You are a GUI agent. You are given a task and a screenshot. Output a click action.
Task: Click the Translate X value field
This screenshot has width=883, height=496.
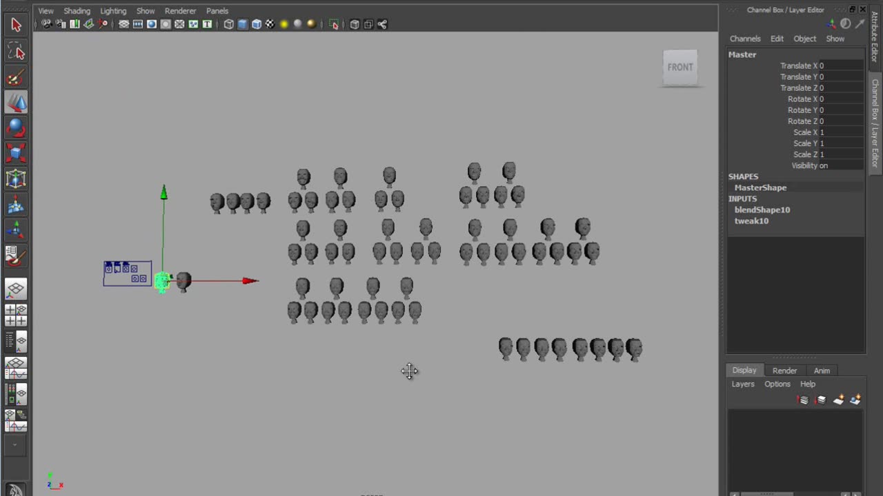tap(841, 65)
